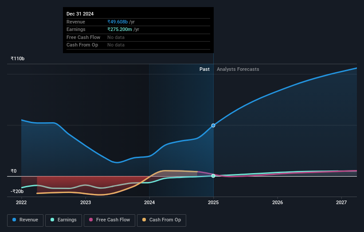Screen dimensions: 364x232
Task: Toggle the Revenue legend series
Action: tap(25, 220)
